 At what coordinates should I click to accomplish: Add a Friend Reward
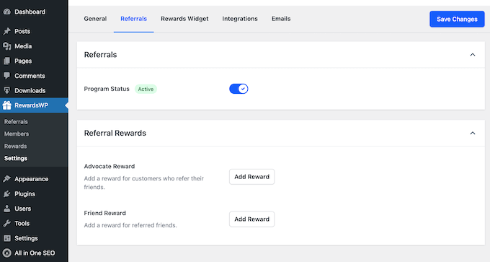point(252,219)
